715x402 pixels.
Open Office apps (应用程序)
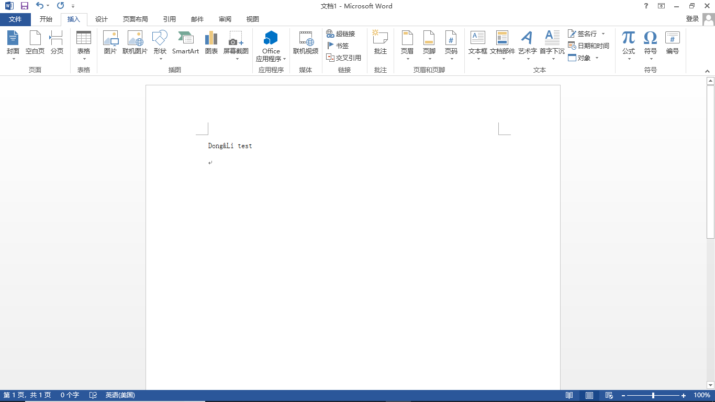click(x=271, y=46)
